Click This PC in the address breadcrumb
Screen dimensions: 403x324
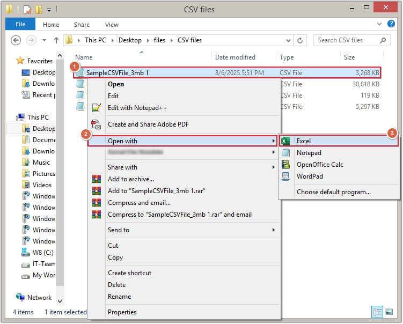pos(96,40)
